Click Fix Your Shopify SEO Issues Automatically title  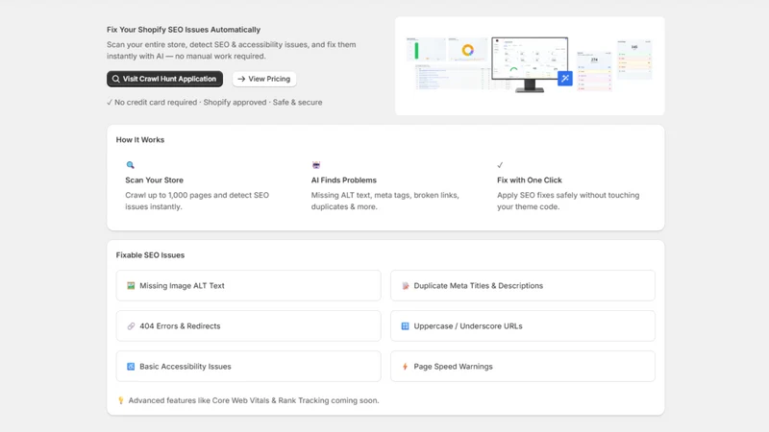184,30
